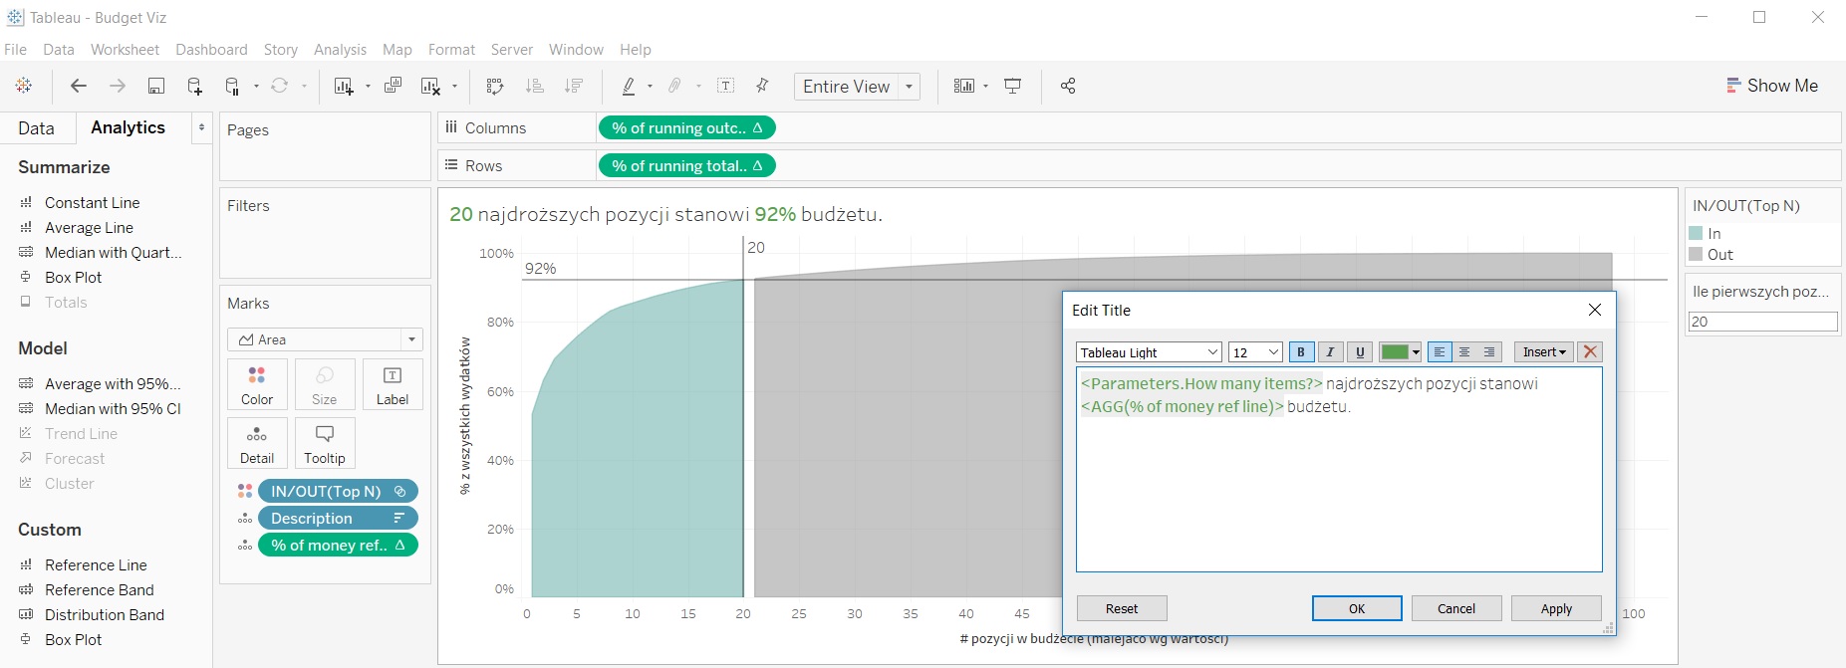1846x668 pixels.
Task: Switch to the Data pane tab
Action: pos(36,128)
